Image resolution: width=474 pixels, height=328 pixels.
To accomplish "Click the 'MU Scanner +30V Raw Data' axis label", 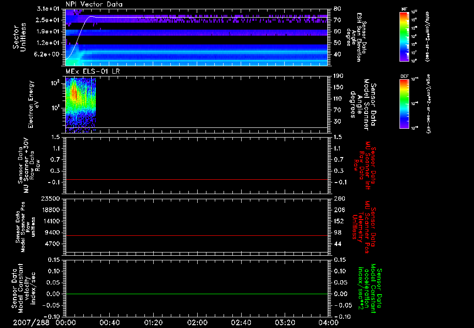I will 29,165.
